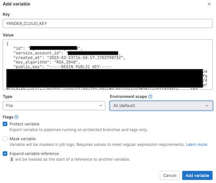Click the Key input field YANDEX_CLOUD_KEY

(x=108, y=24)
